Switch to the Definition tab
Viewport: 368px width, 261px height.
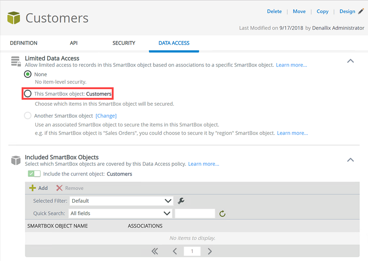(x=23, y=43)
